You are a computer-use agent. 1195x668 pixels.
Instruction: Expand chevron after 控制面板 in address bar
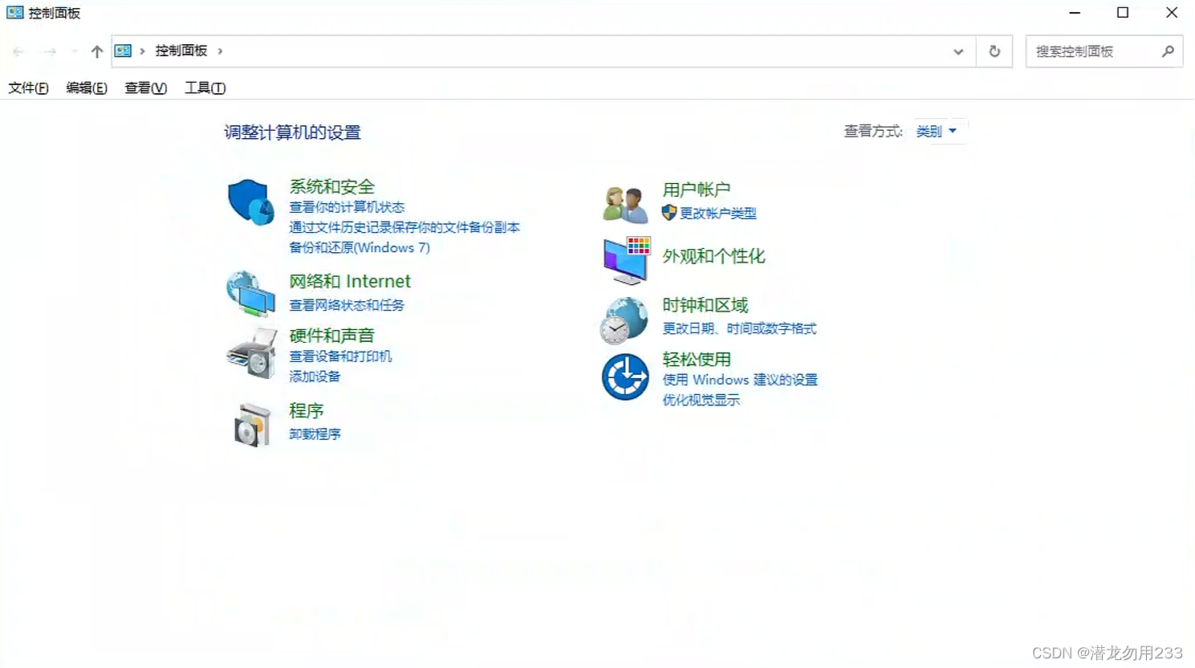pyautogui.click(x=220, y=51)
